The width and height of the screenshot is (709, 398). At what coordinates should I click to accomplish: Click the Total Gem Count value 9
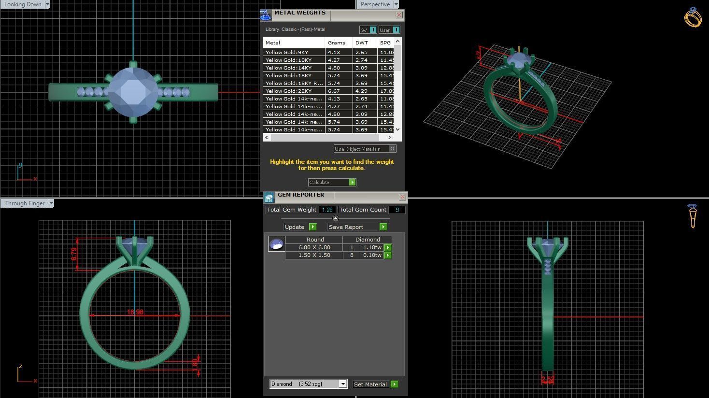pos(397,210)
